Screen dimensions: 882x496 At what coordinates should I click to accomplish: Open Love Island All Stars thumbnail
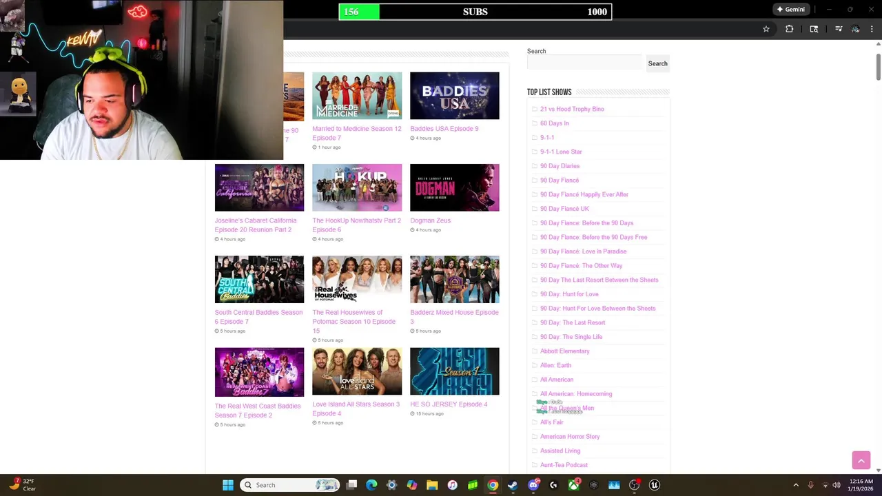click(x=357, y=371)
